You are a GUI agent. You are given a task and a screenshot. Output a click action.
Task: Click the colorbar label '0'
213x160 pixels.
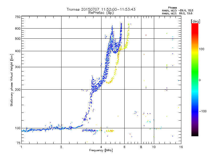pos(200,80)
